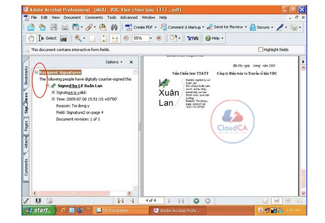Open the File menu

click(x=34, y=17)
